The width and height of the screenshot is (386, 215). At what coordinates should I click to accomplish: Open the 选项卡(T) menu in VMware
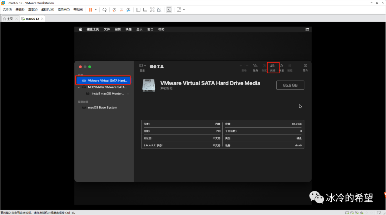(64, 10)
